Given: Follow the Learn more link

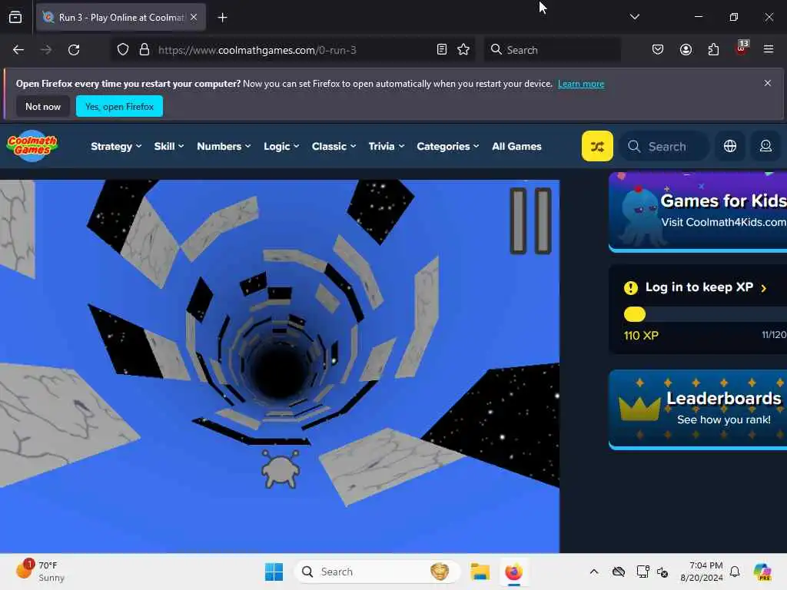Looking at the screenshot, I should (581, 84).
